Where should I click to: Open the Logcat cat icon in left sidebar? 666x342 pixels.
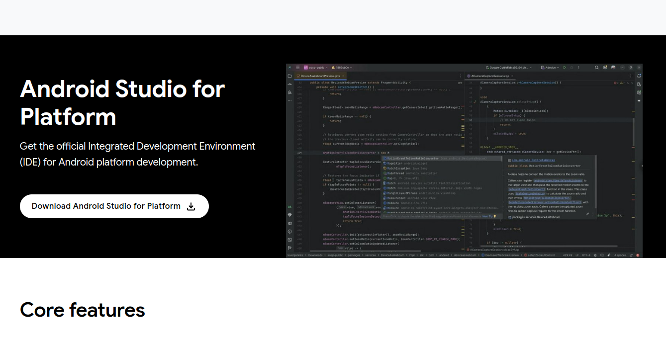coord(289,223)
